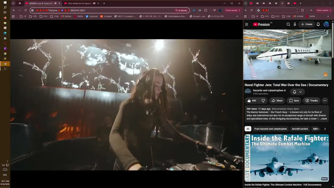
Task: Reload the page in left browser window
Action: (25, 10)
